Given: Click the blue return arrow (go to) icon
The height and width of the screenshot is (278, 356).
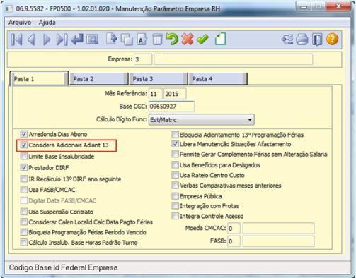Looking at the screenshot, I should tap(77, 40).
